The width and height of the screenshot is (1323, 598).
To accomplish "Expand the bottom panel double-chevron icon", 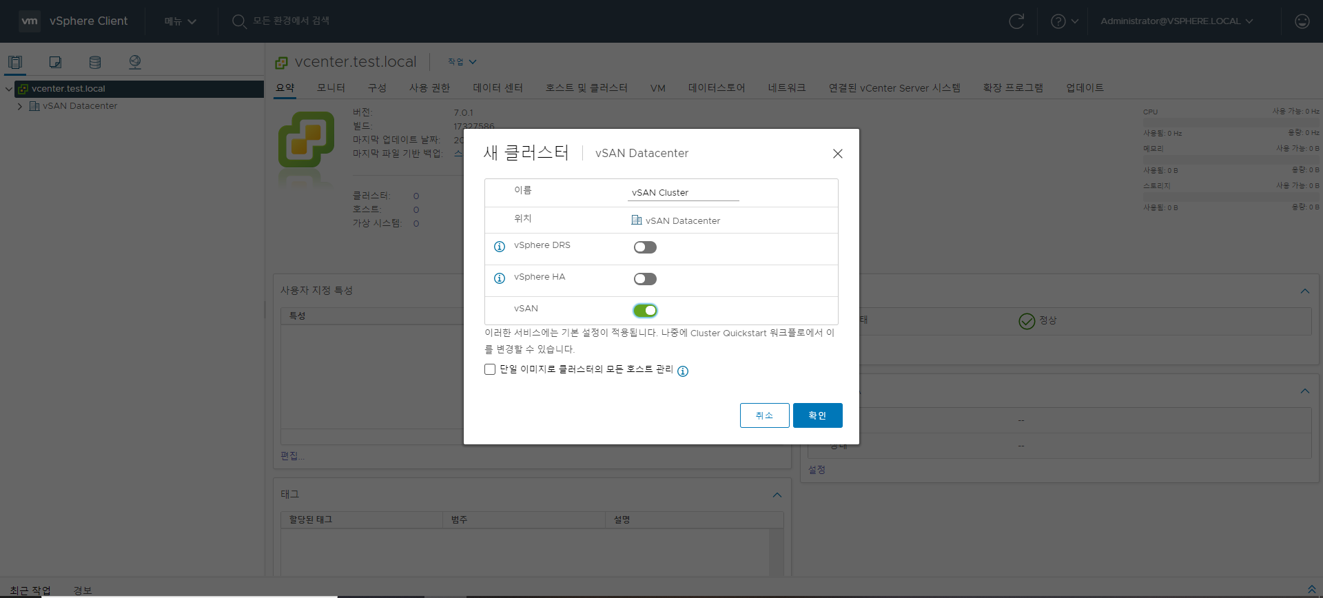I will [1311, 589].
